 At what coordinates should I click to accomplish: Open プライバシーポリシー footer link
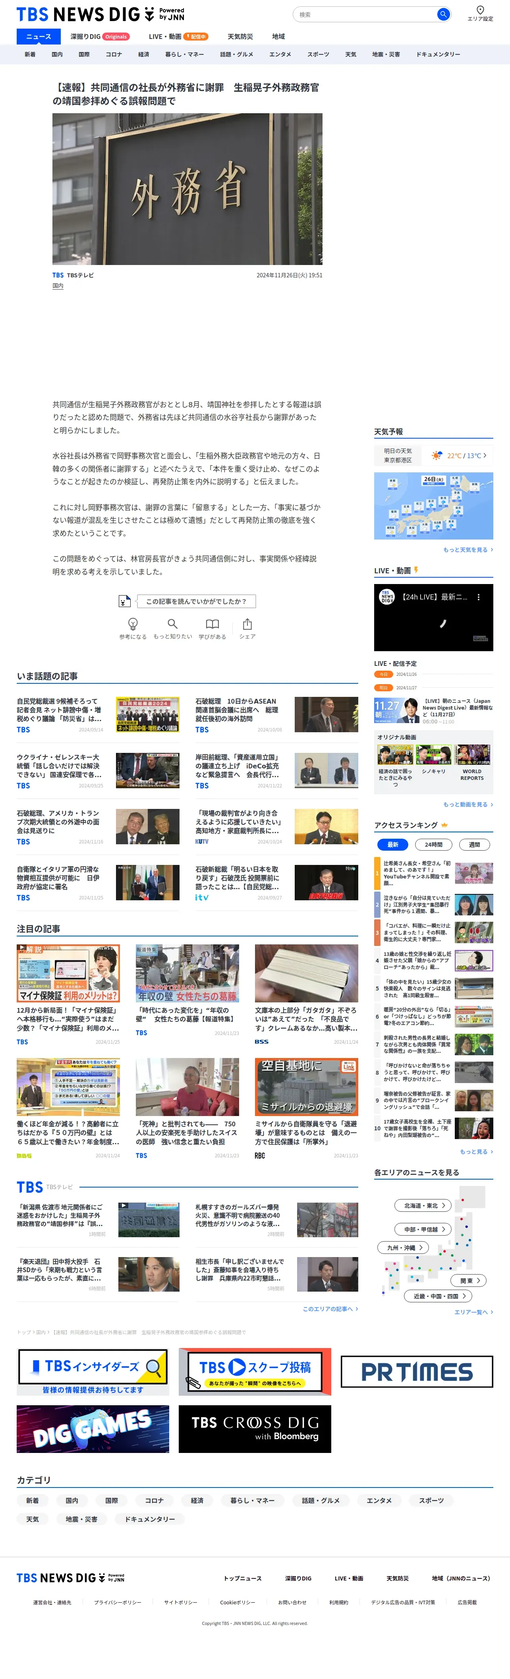point(117,1602)
